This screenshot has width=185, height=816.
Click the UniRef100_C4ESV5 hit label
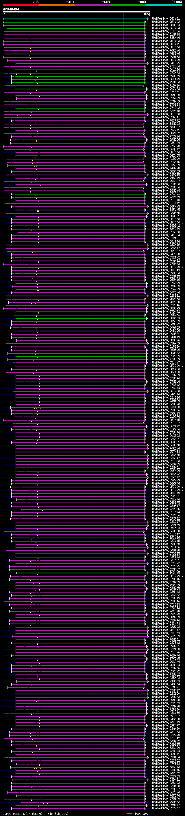pyautogui.click(x=166, y=63)
